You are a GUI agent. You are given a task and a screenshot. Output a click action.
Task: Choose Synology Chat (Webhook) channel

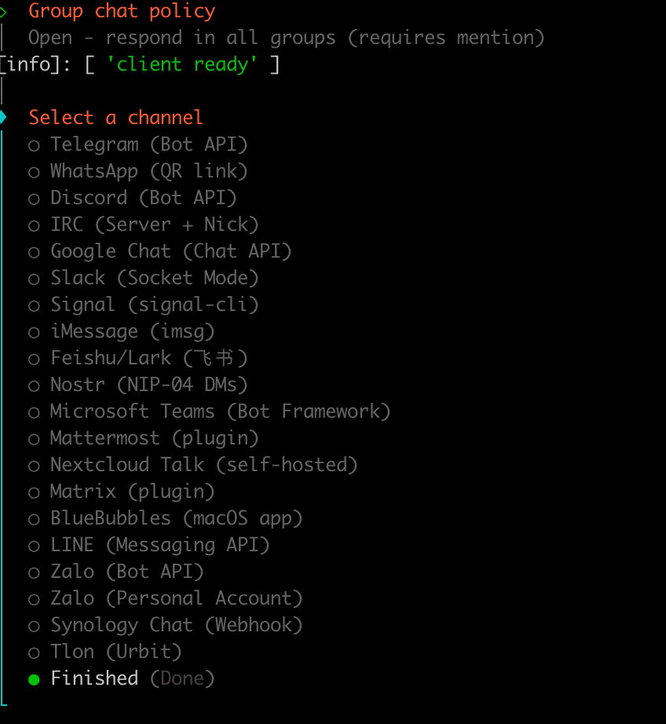click(34, 626)
